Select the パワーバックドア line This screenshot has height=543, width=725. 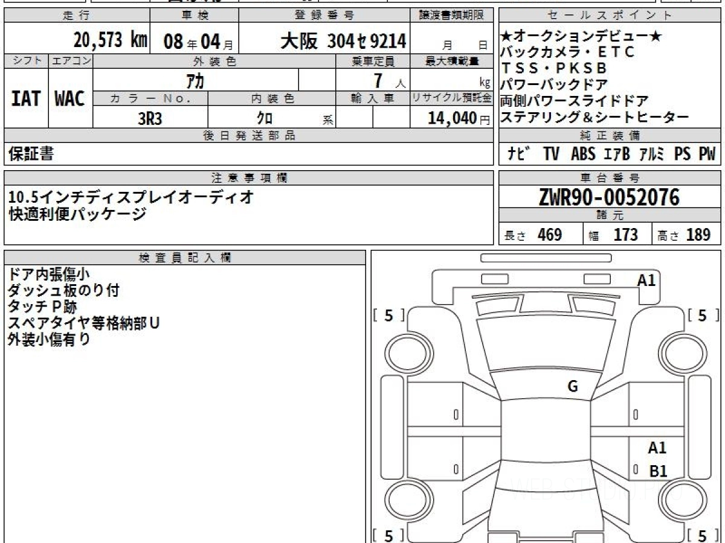(554, 85)
